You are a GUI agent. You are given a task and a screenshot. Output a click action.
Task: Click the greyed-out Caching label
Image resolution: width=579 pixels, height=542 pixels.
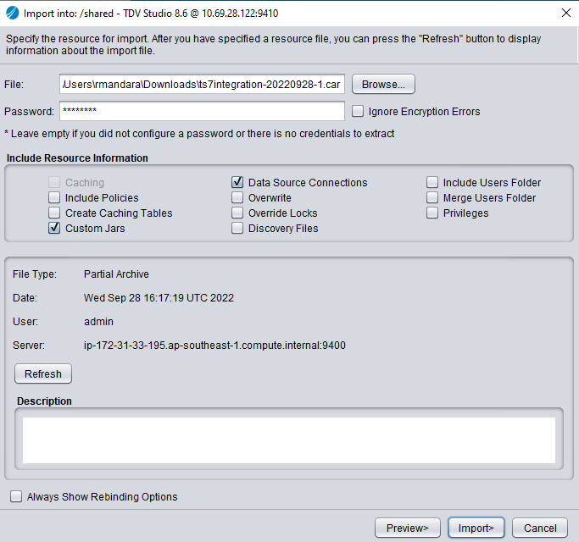85,182
